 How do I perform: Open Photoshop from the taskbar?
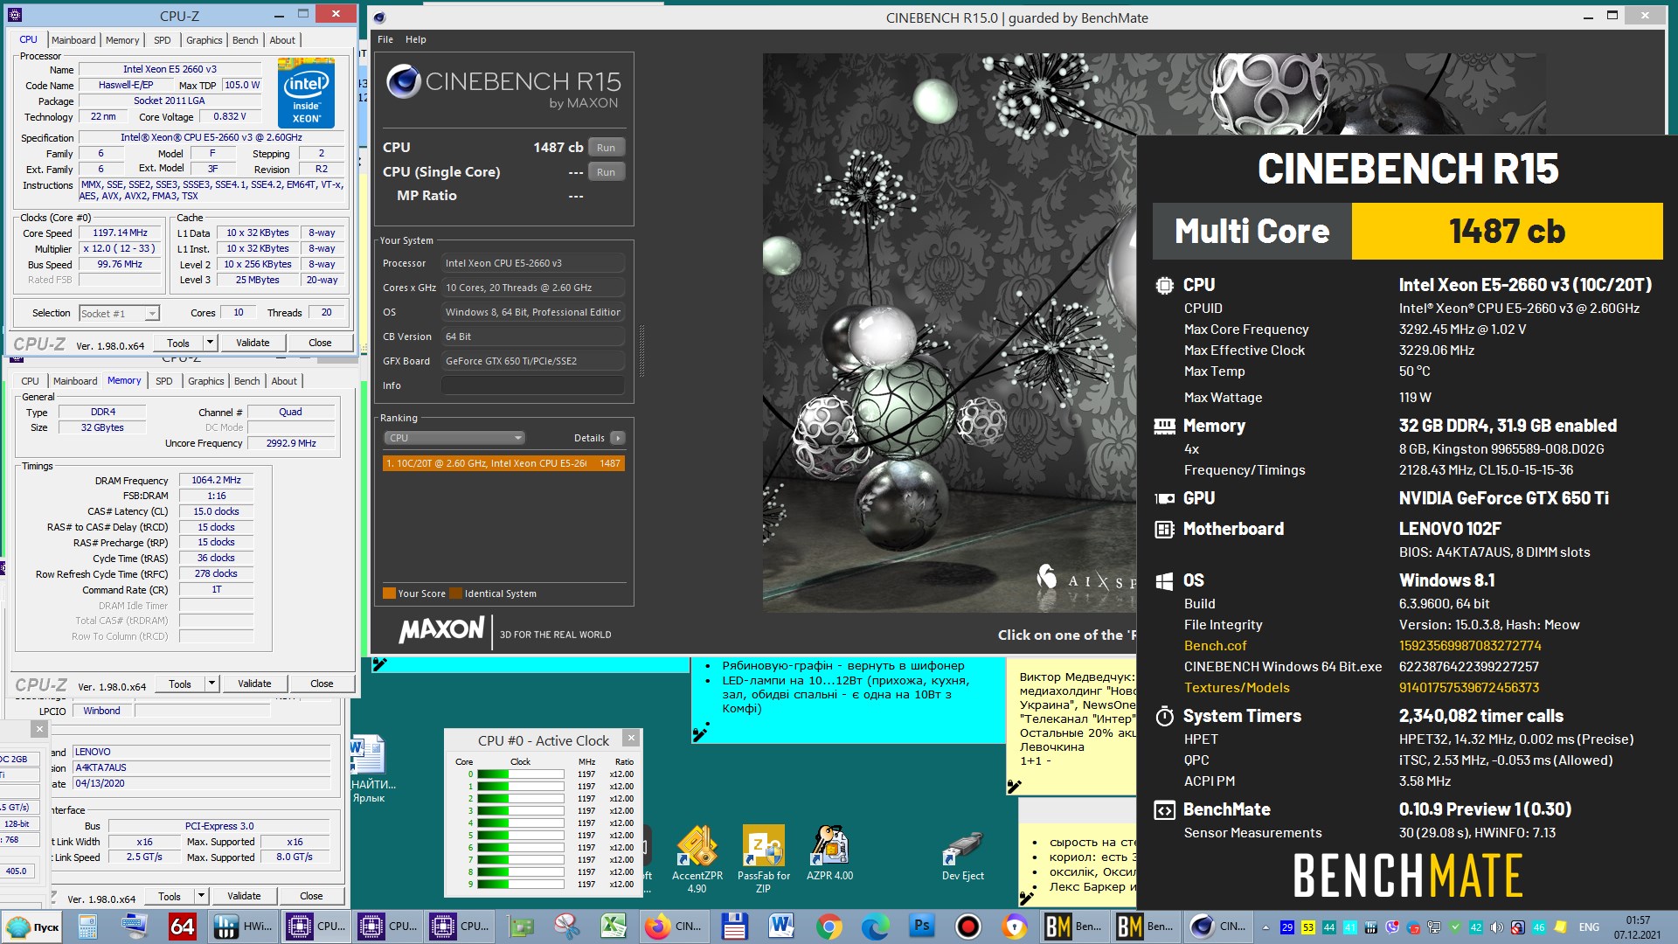(x=922, y=927)
